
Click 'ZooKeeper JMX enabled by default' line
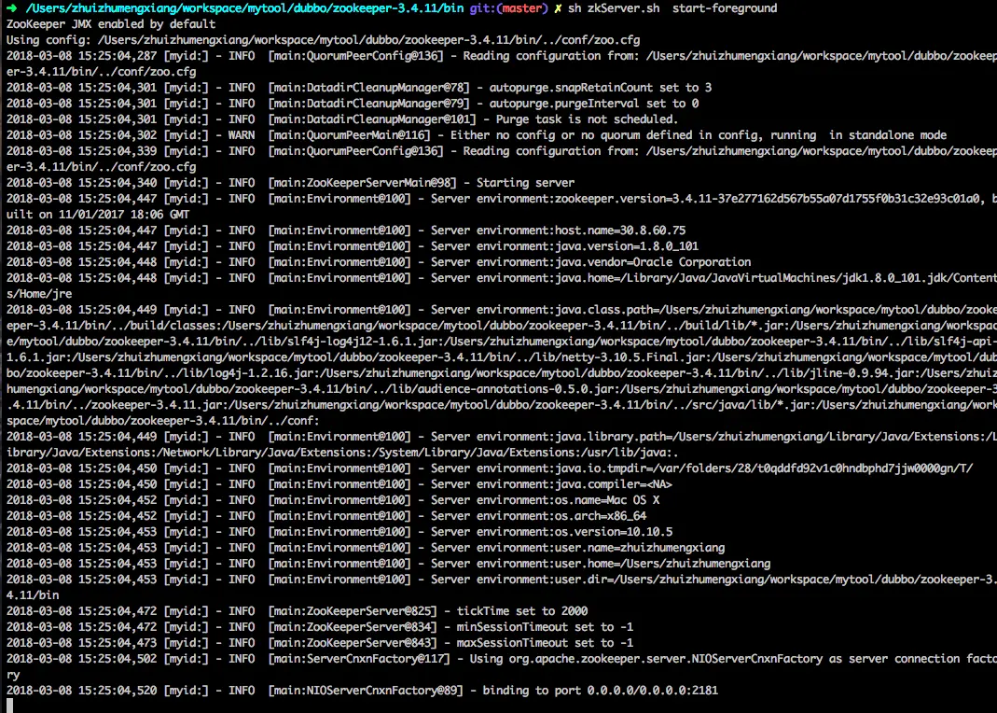pyautogui.click(x=111, y=24)
